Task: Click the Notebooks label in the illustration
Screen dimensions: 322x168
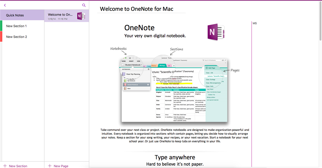Action: click(x=118, y=49)
